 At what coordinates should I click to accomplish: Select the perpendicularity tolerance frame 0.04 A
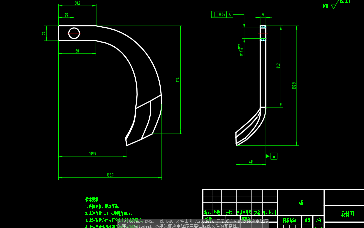pos(223,14)
